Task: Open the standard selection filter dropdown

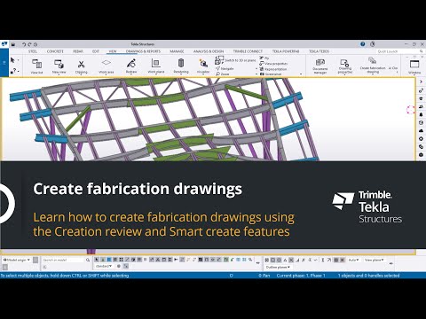Action: point(104,266)
